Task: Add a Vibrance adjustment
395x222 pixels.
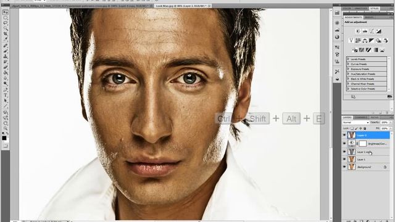Action: [351, 41]
